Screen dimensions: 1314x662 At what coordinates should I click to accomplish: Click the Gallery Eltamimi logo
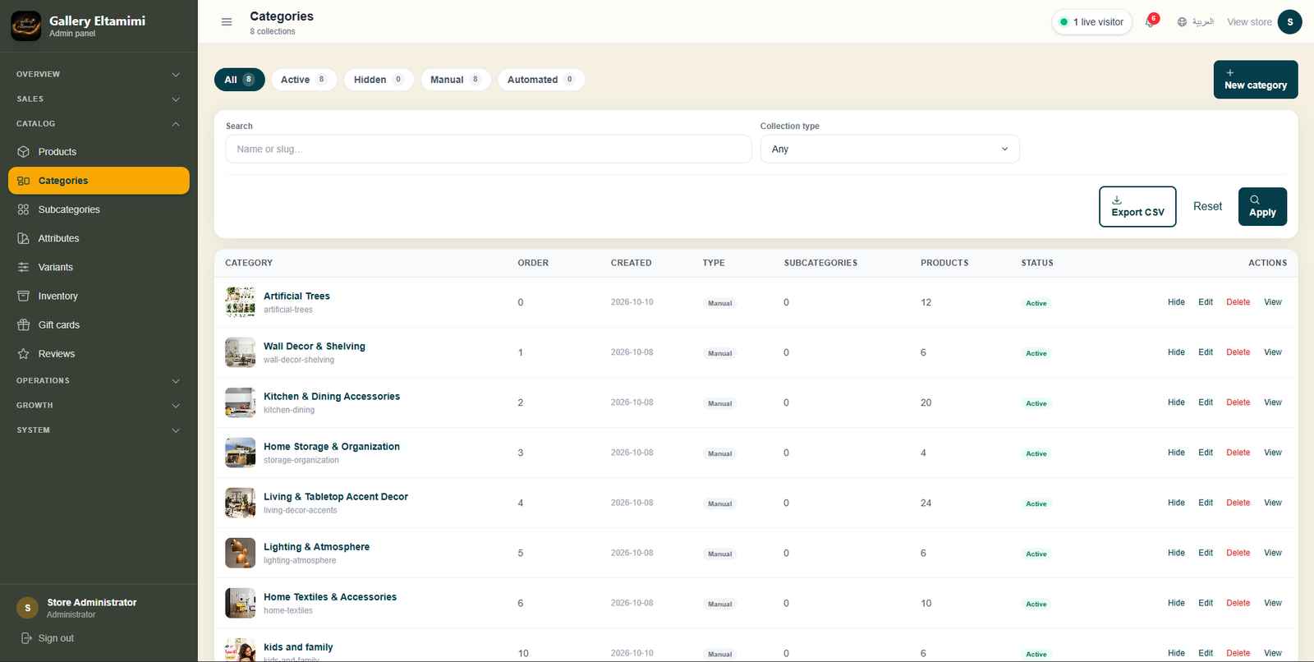tap(25, 26)
